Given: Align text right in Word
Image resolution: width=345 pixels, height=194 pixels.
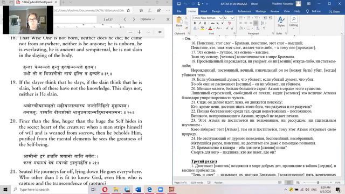Looking at the screenshot, I should point(251,23).
